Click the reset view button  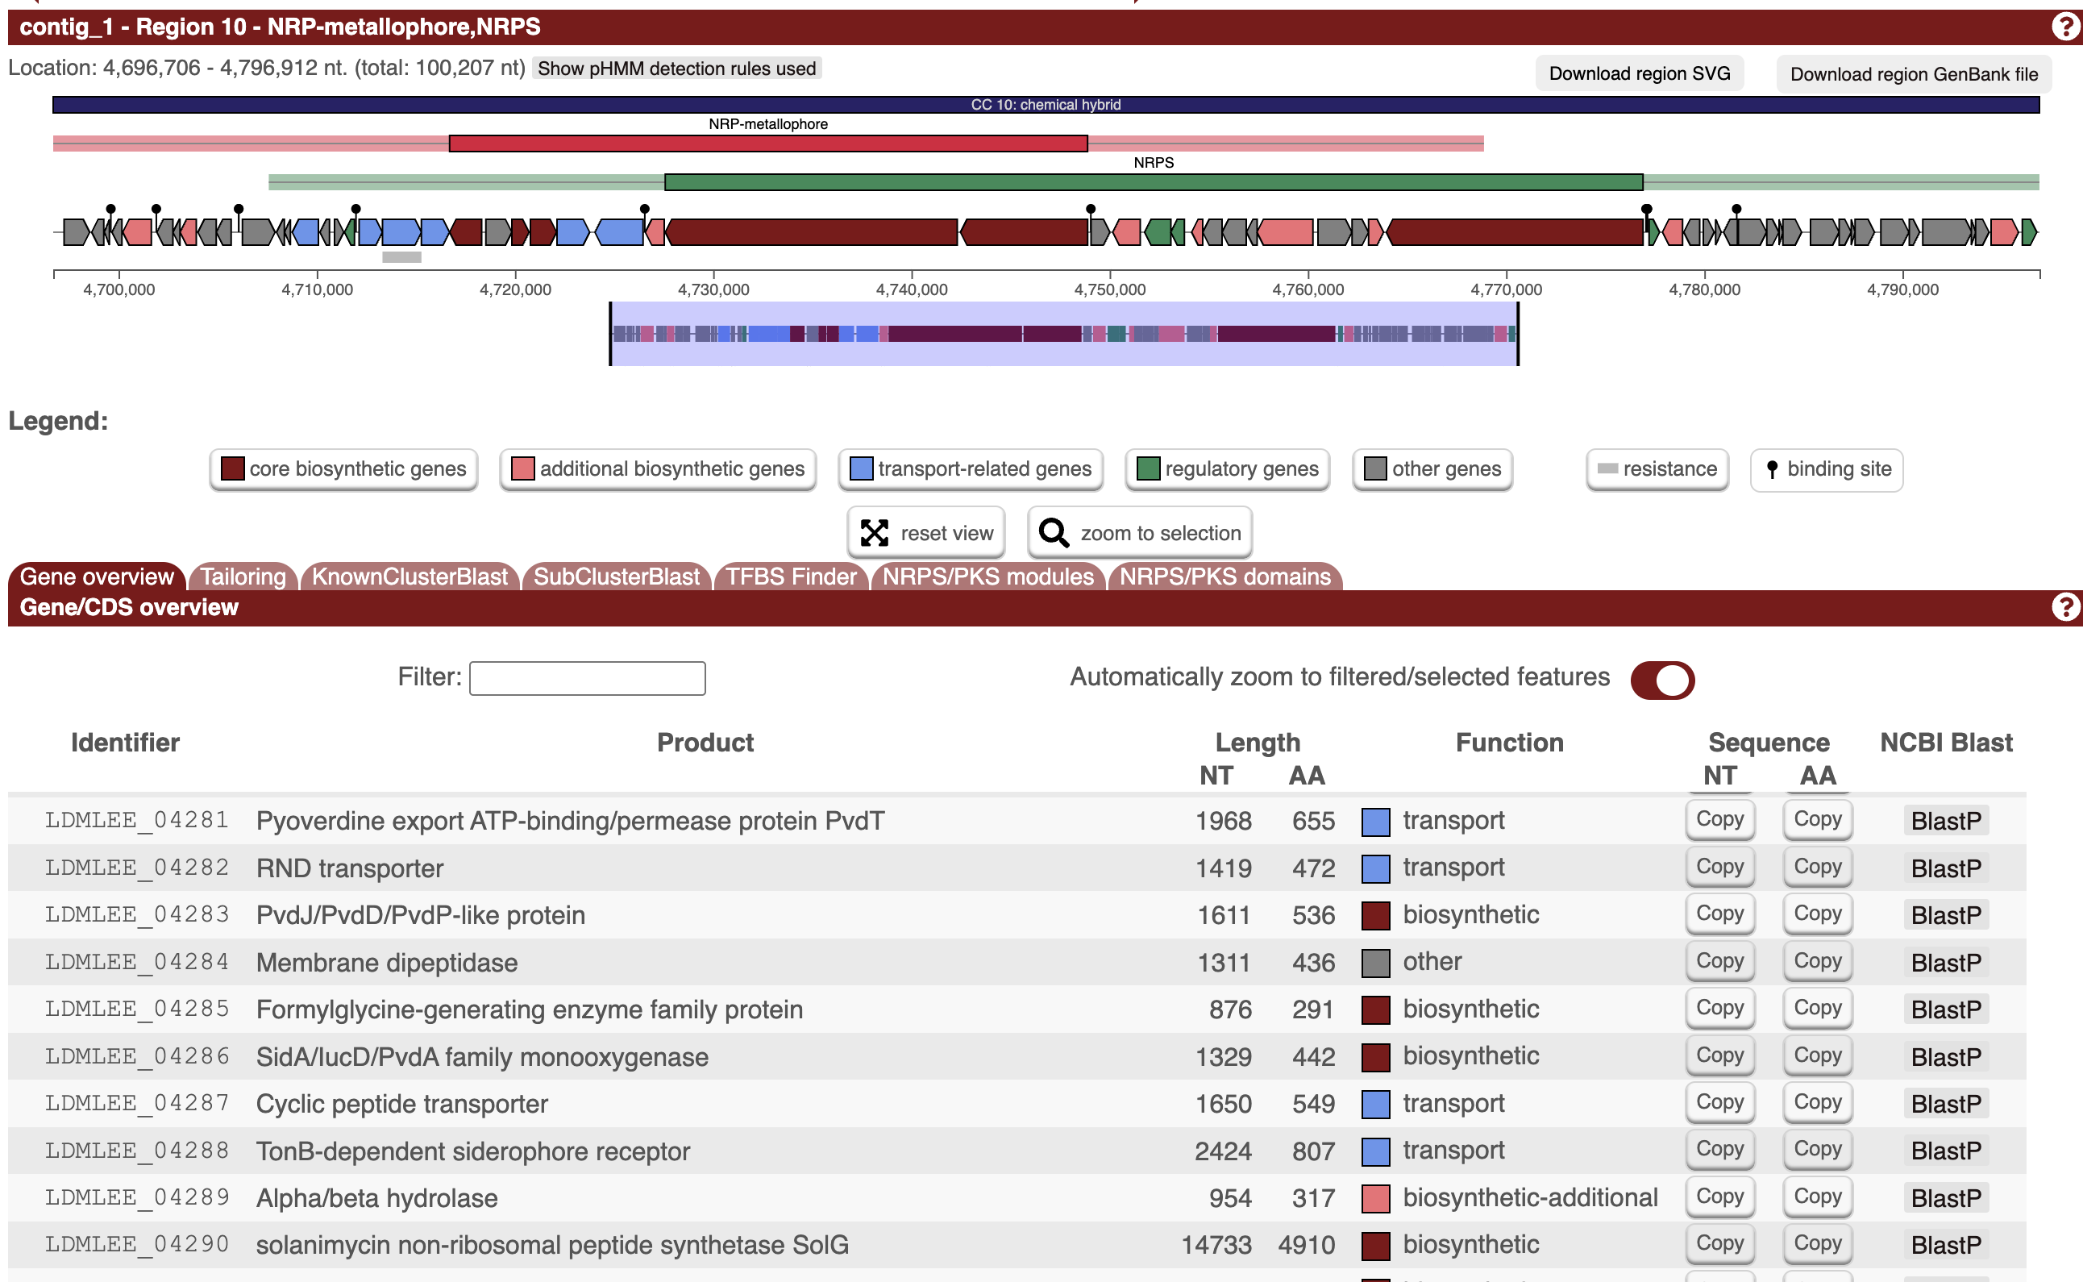point(926,532)
